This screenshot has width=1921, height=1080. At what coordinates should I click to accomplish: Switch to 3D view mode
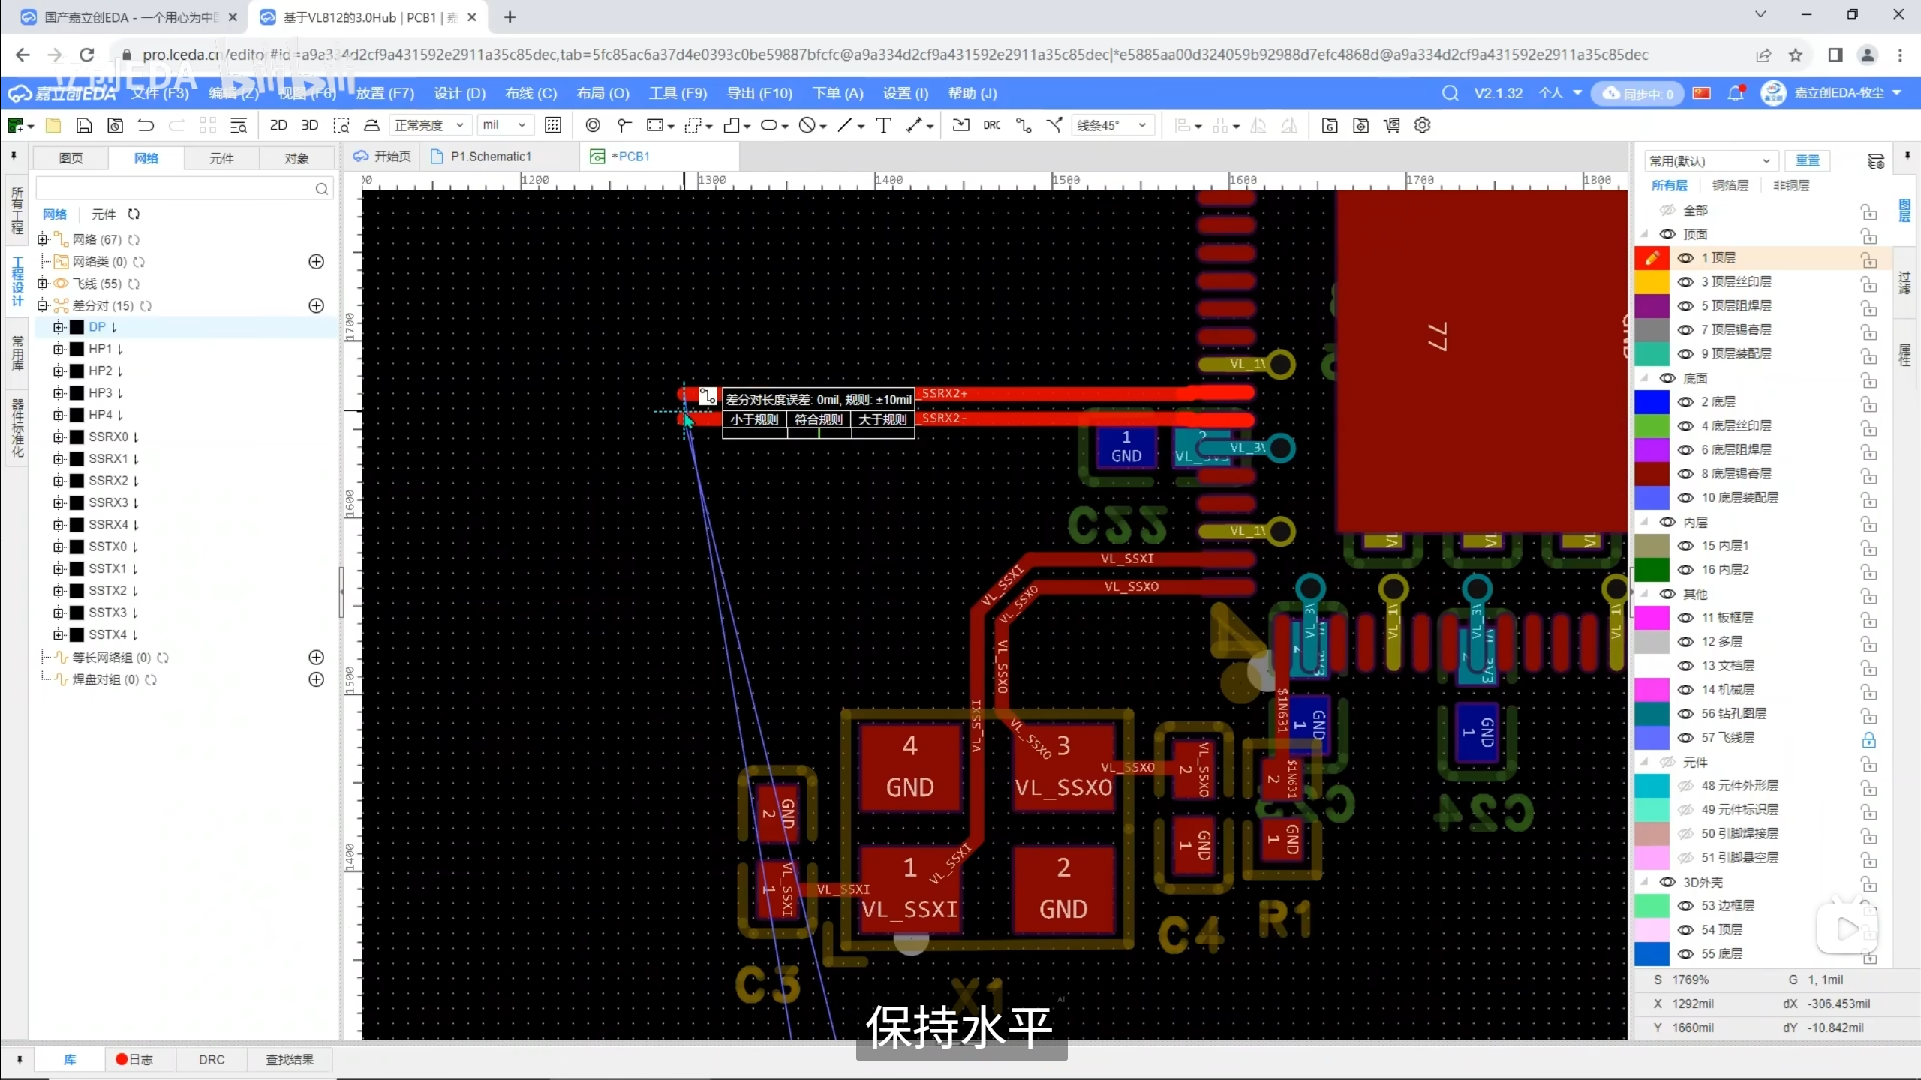click(x=309, y=125)
